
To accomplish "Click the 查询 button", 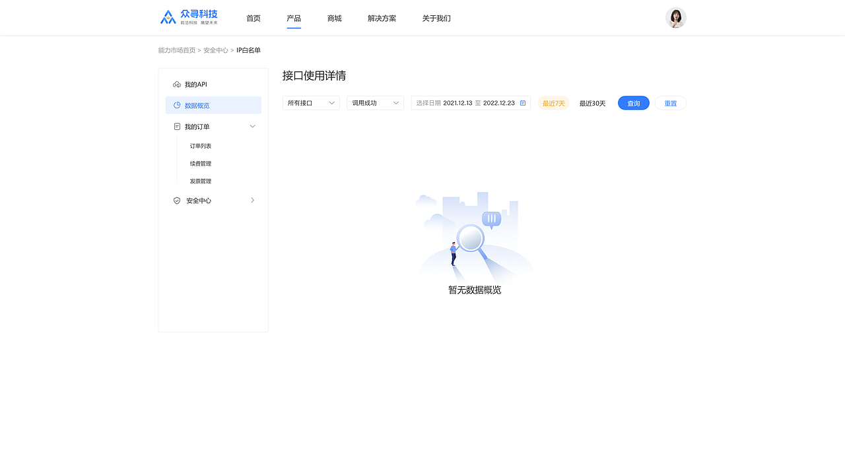I will (633, 103).
